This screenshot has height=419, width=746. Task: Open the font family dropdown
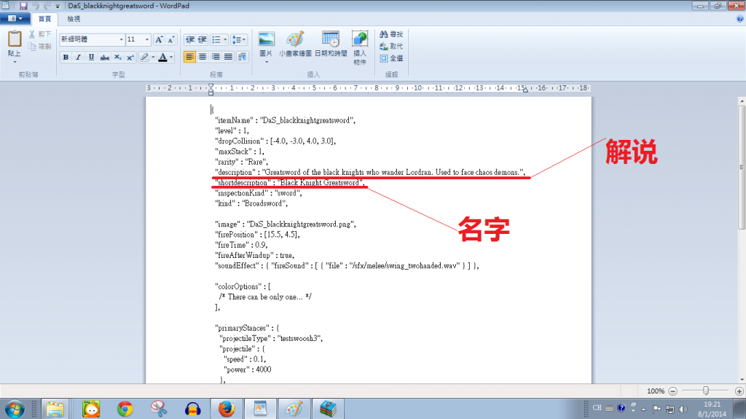[x=121, y=39]
